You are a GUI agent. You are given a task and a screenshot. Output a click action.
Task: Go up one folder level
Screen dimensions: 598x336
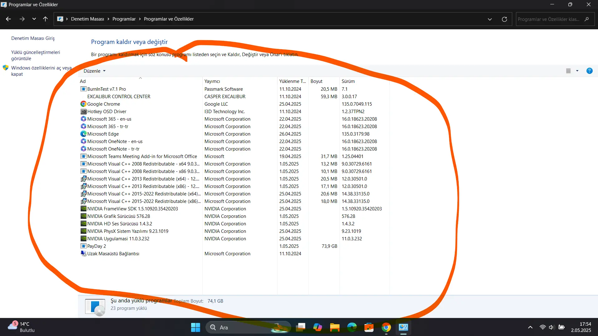45,19
